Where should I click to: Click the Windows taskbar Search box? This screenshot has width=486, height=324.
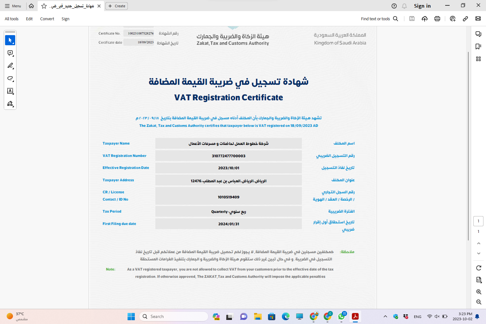click(x=174, y=316)
